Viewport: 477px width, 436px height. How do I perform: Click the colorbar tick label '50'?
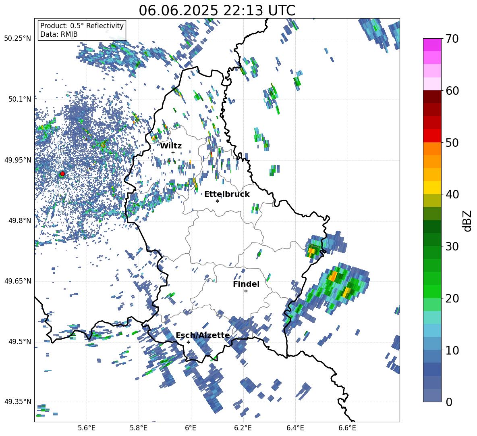pos(452,142)
